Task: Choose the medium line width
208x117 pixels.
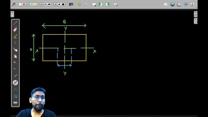Action: tap(45, 4)
